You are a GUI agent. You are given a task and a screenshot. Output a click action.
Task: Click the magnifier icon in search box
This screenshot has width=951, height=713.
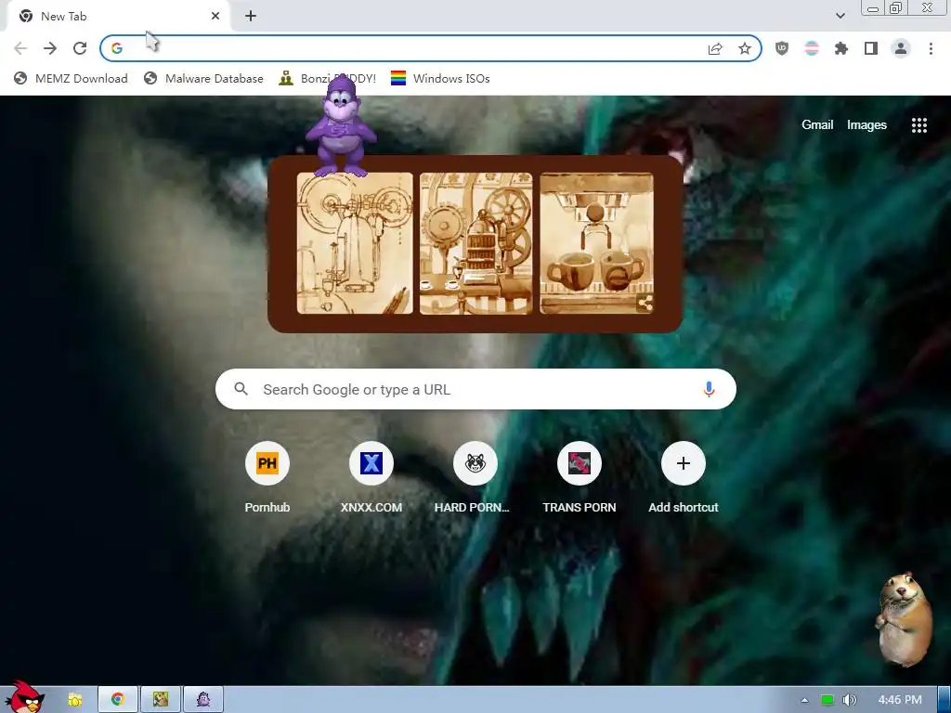tap(241, 389)
